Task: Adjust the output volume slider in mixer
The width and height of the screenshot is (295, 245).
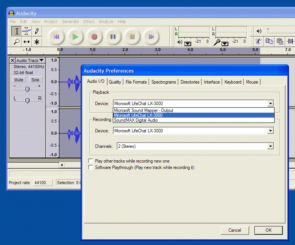Action: [281, 31]
